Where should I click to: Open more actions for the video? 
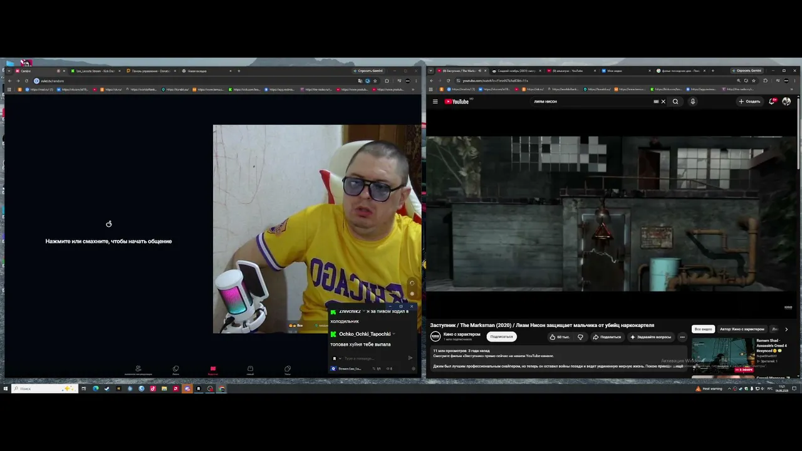pyautogui.click(x=682, y=337)
